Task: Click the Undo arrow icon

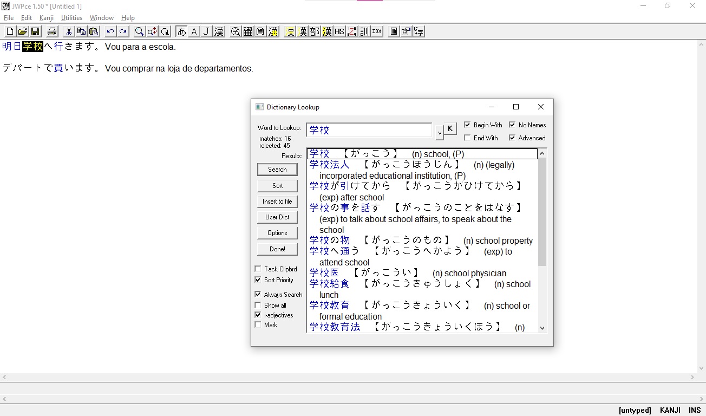Action: point(110,31)
